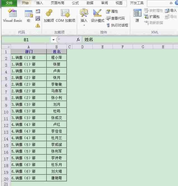Image resolution: width=178 pixels, height=186 pixels.
Task: Click the 姓名 header cell
Action: click(x=57, y=52)
